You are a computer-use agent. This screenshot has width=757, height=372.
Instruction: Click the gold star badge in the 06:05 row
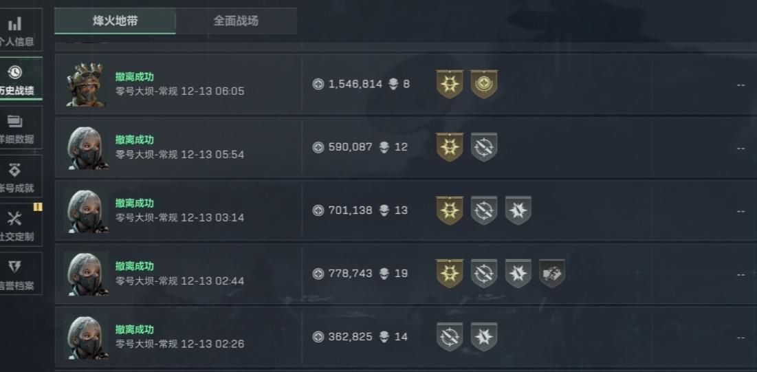(x=450, y=84)
